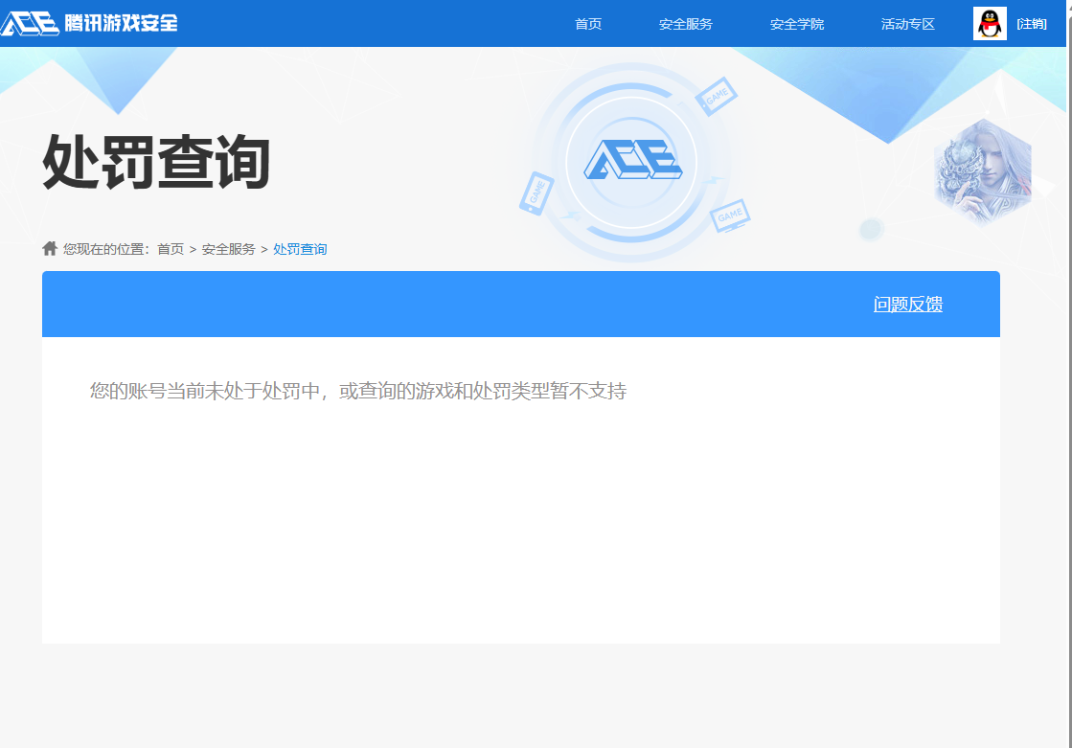The height and width of the screenshot is (748, 1072).
Task: Click the small blue dot graphic near the portrait
Action: coord(871,229)
